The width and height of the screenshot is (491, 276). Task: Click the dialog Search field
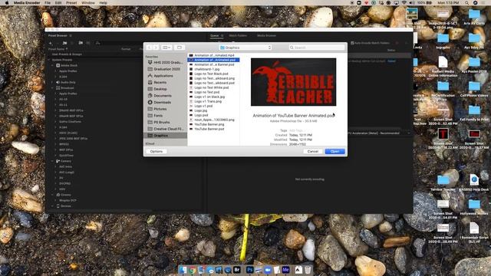317,48
